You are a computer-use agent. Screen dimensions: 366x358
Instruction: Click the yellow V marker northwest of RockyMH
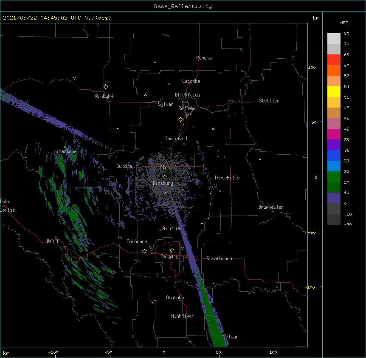[x=74, y=78]
